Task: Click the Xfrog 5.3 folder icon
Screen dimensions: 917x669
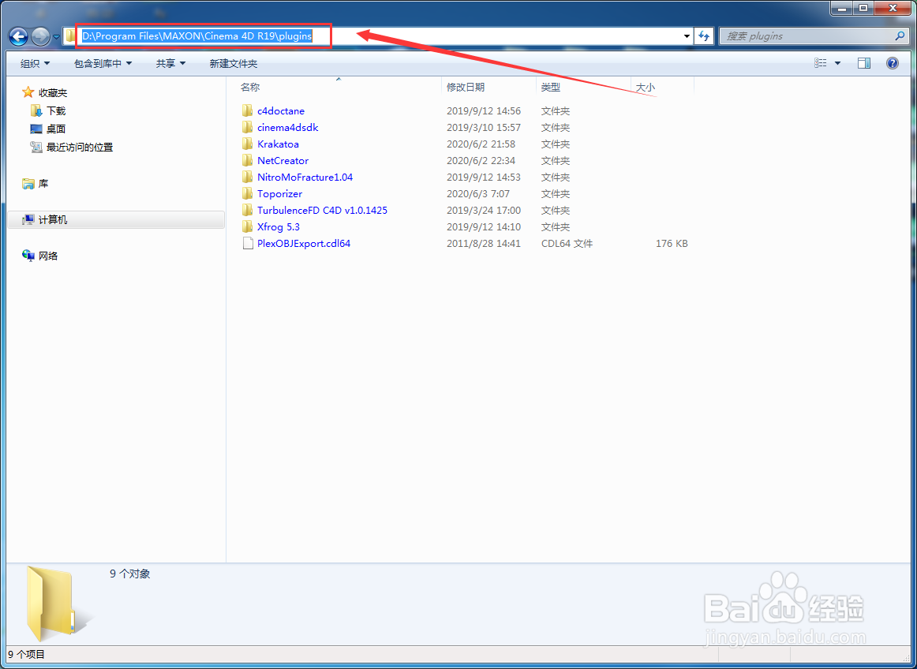Action: [247, 227]
